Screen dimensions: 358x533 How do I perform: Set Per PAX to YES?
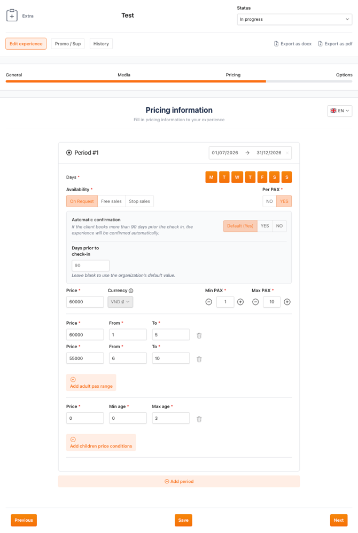tap(284, 201)
